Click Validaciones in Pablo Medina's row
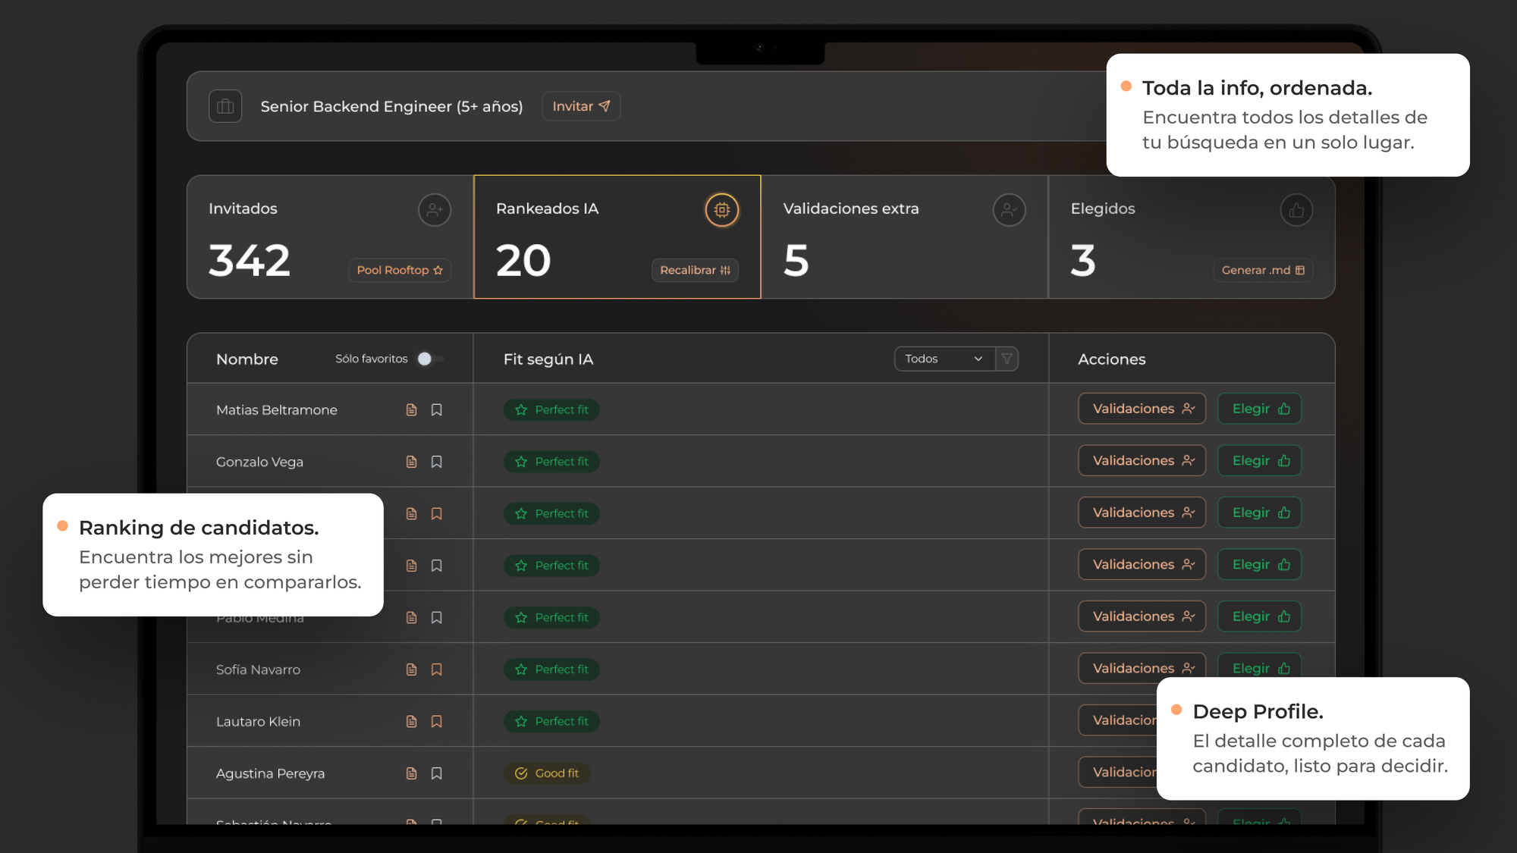This screenshot has height=853, width=1517. (1142, 616)
